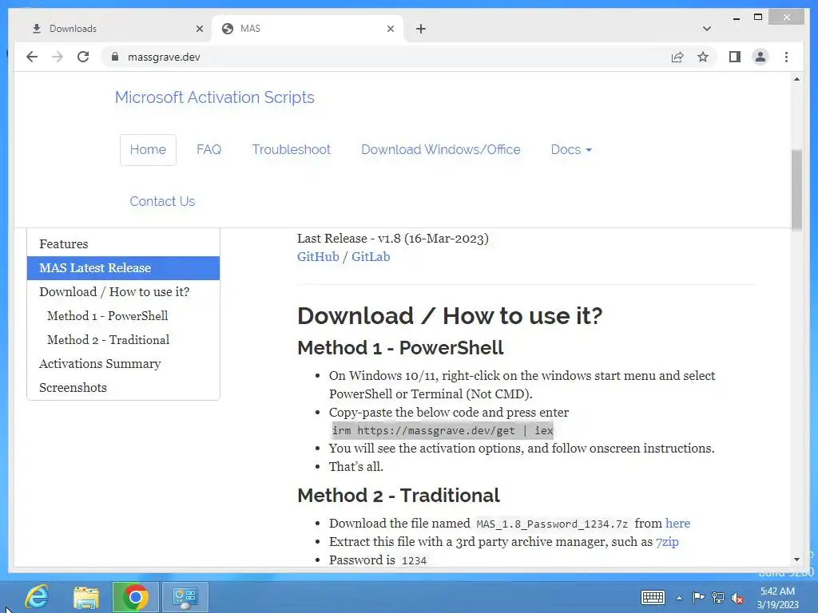The width and height of the screenshot is (818, 613).
Task: Share this page icon in address bar
Action: point(677,57)
